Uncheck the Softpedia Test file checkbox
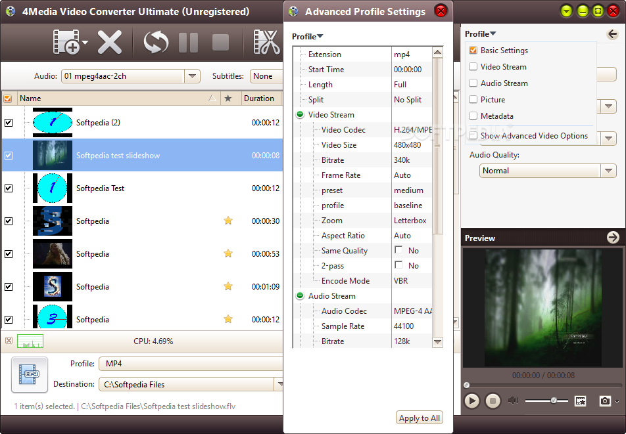626x434 pixels. tap(9, 188)
